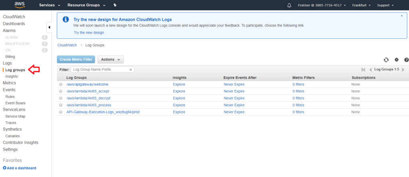Select the /aws/lambda/AMIS_decrypt radio button

[x=61, y=98]
